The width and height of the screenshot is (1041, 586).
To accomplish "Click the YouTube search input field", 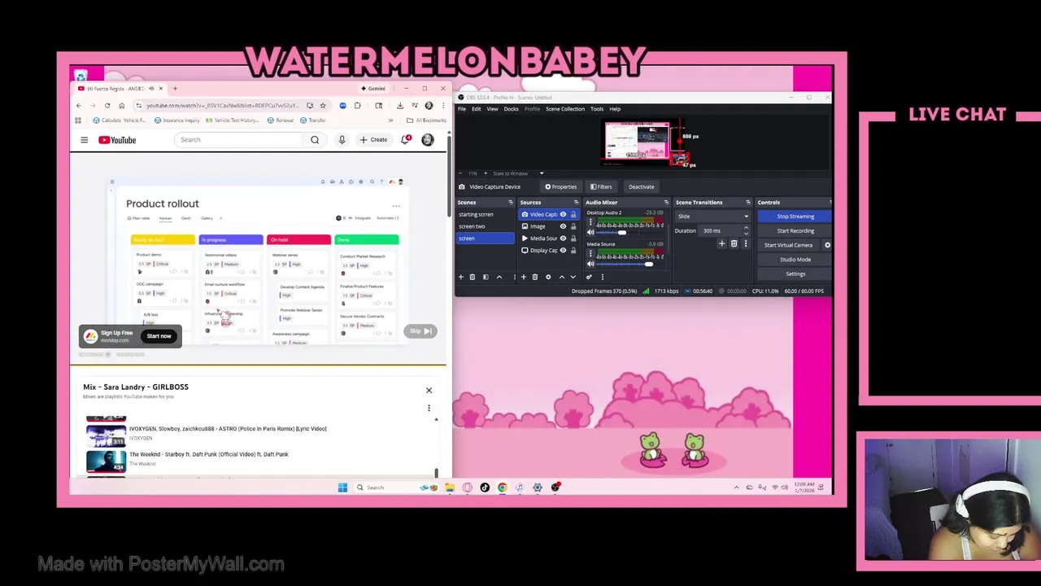I will pos(240,140).
